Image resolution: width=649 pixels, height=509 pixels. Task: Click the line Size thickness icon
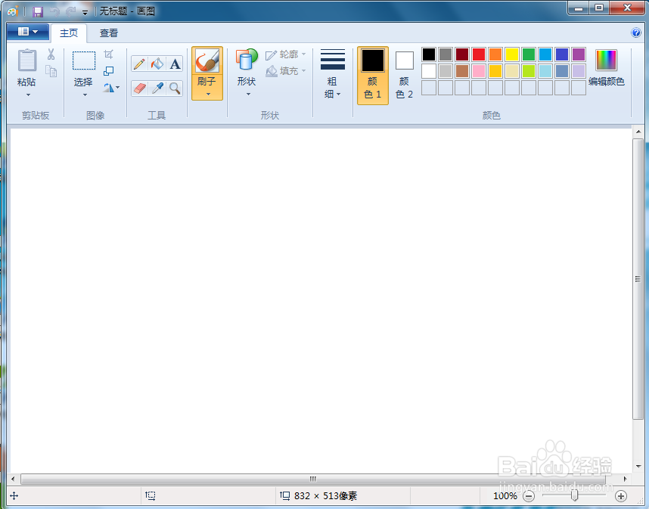tap(333, 60)
